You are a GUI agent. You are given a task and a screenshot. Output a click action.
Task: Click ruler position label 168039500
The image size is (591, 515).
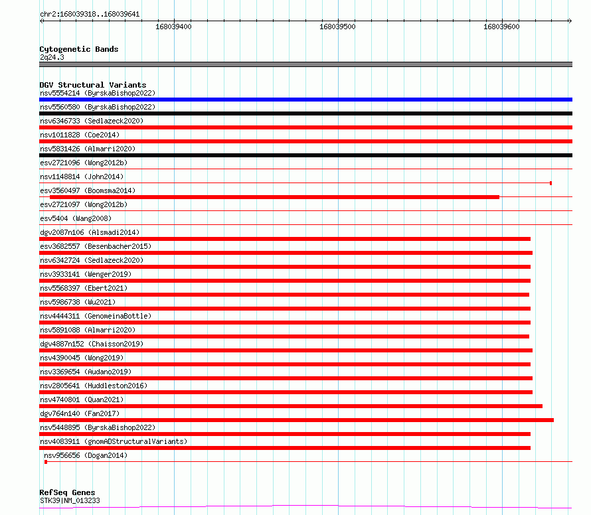(x=337, y=27)
